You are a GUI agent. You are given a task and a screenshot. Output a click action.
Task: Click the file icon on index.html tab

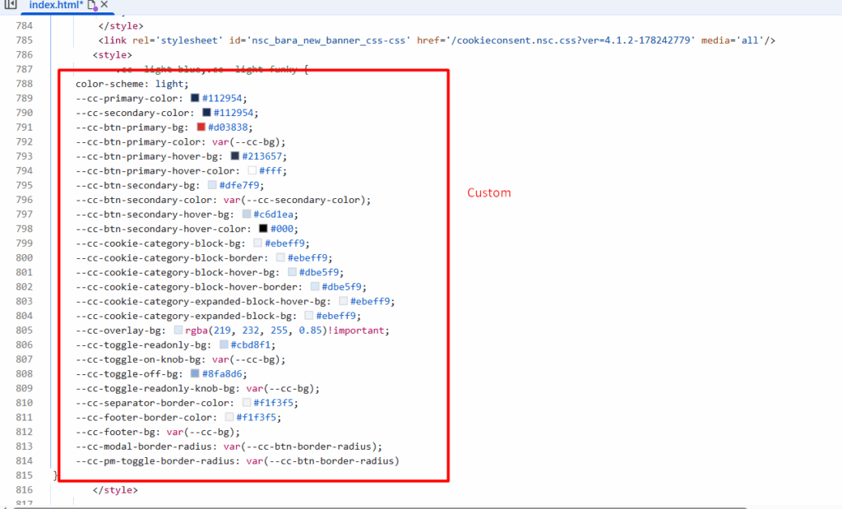91,5
